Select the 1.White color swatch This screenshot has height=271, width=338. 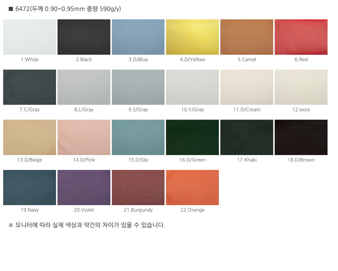(x=30, y=37)
